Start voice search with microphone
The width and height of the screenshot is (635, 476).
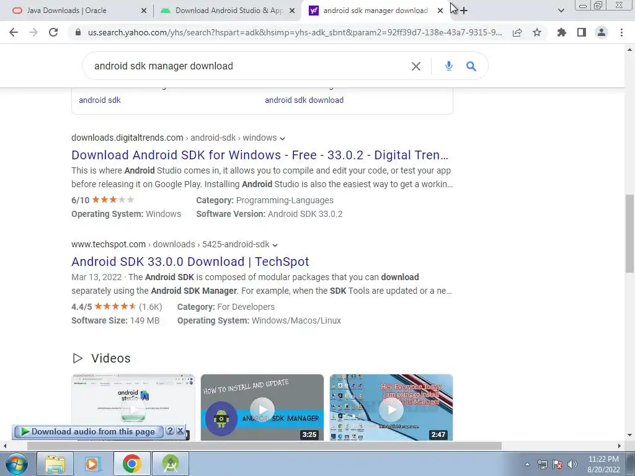pos(449,66)
